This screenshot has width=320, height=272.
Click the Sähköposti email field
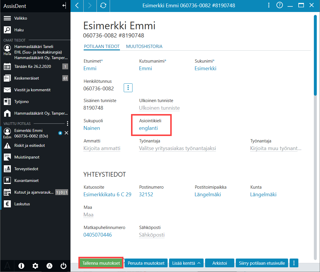point(152,235)
